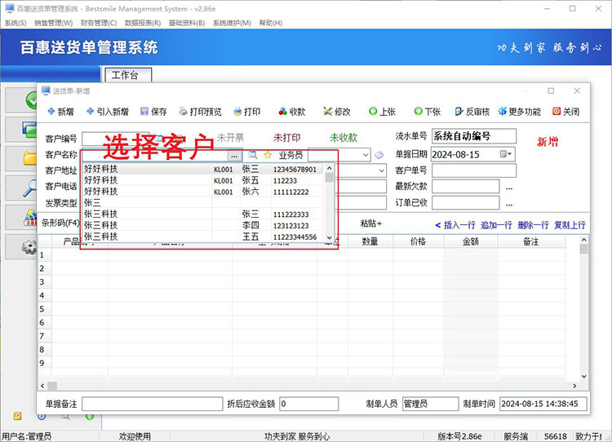Image resolution: width=612 pixels, height=442 pixels.
Task: Click the grid vertical scrollbar down arrow
Action: coord(584,377)
